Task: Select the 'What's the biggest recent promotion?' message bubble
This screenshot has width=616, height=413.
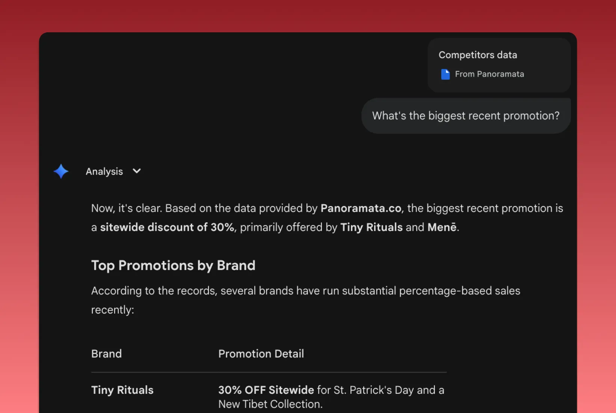Action: click(466, 116)
